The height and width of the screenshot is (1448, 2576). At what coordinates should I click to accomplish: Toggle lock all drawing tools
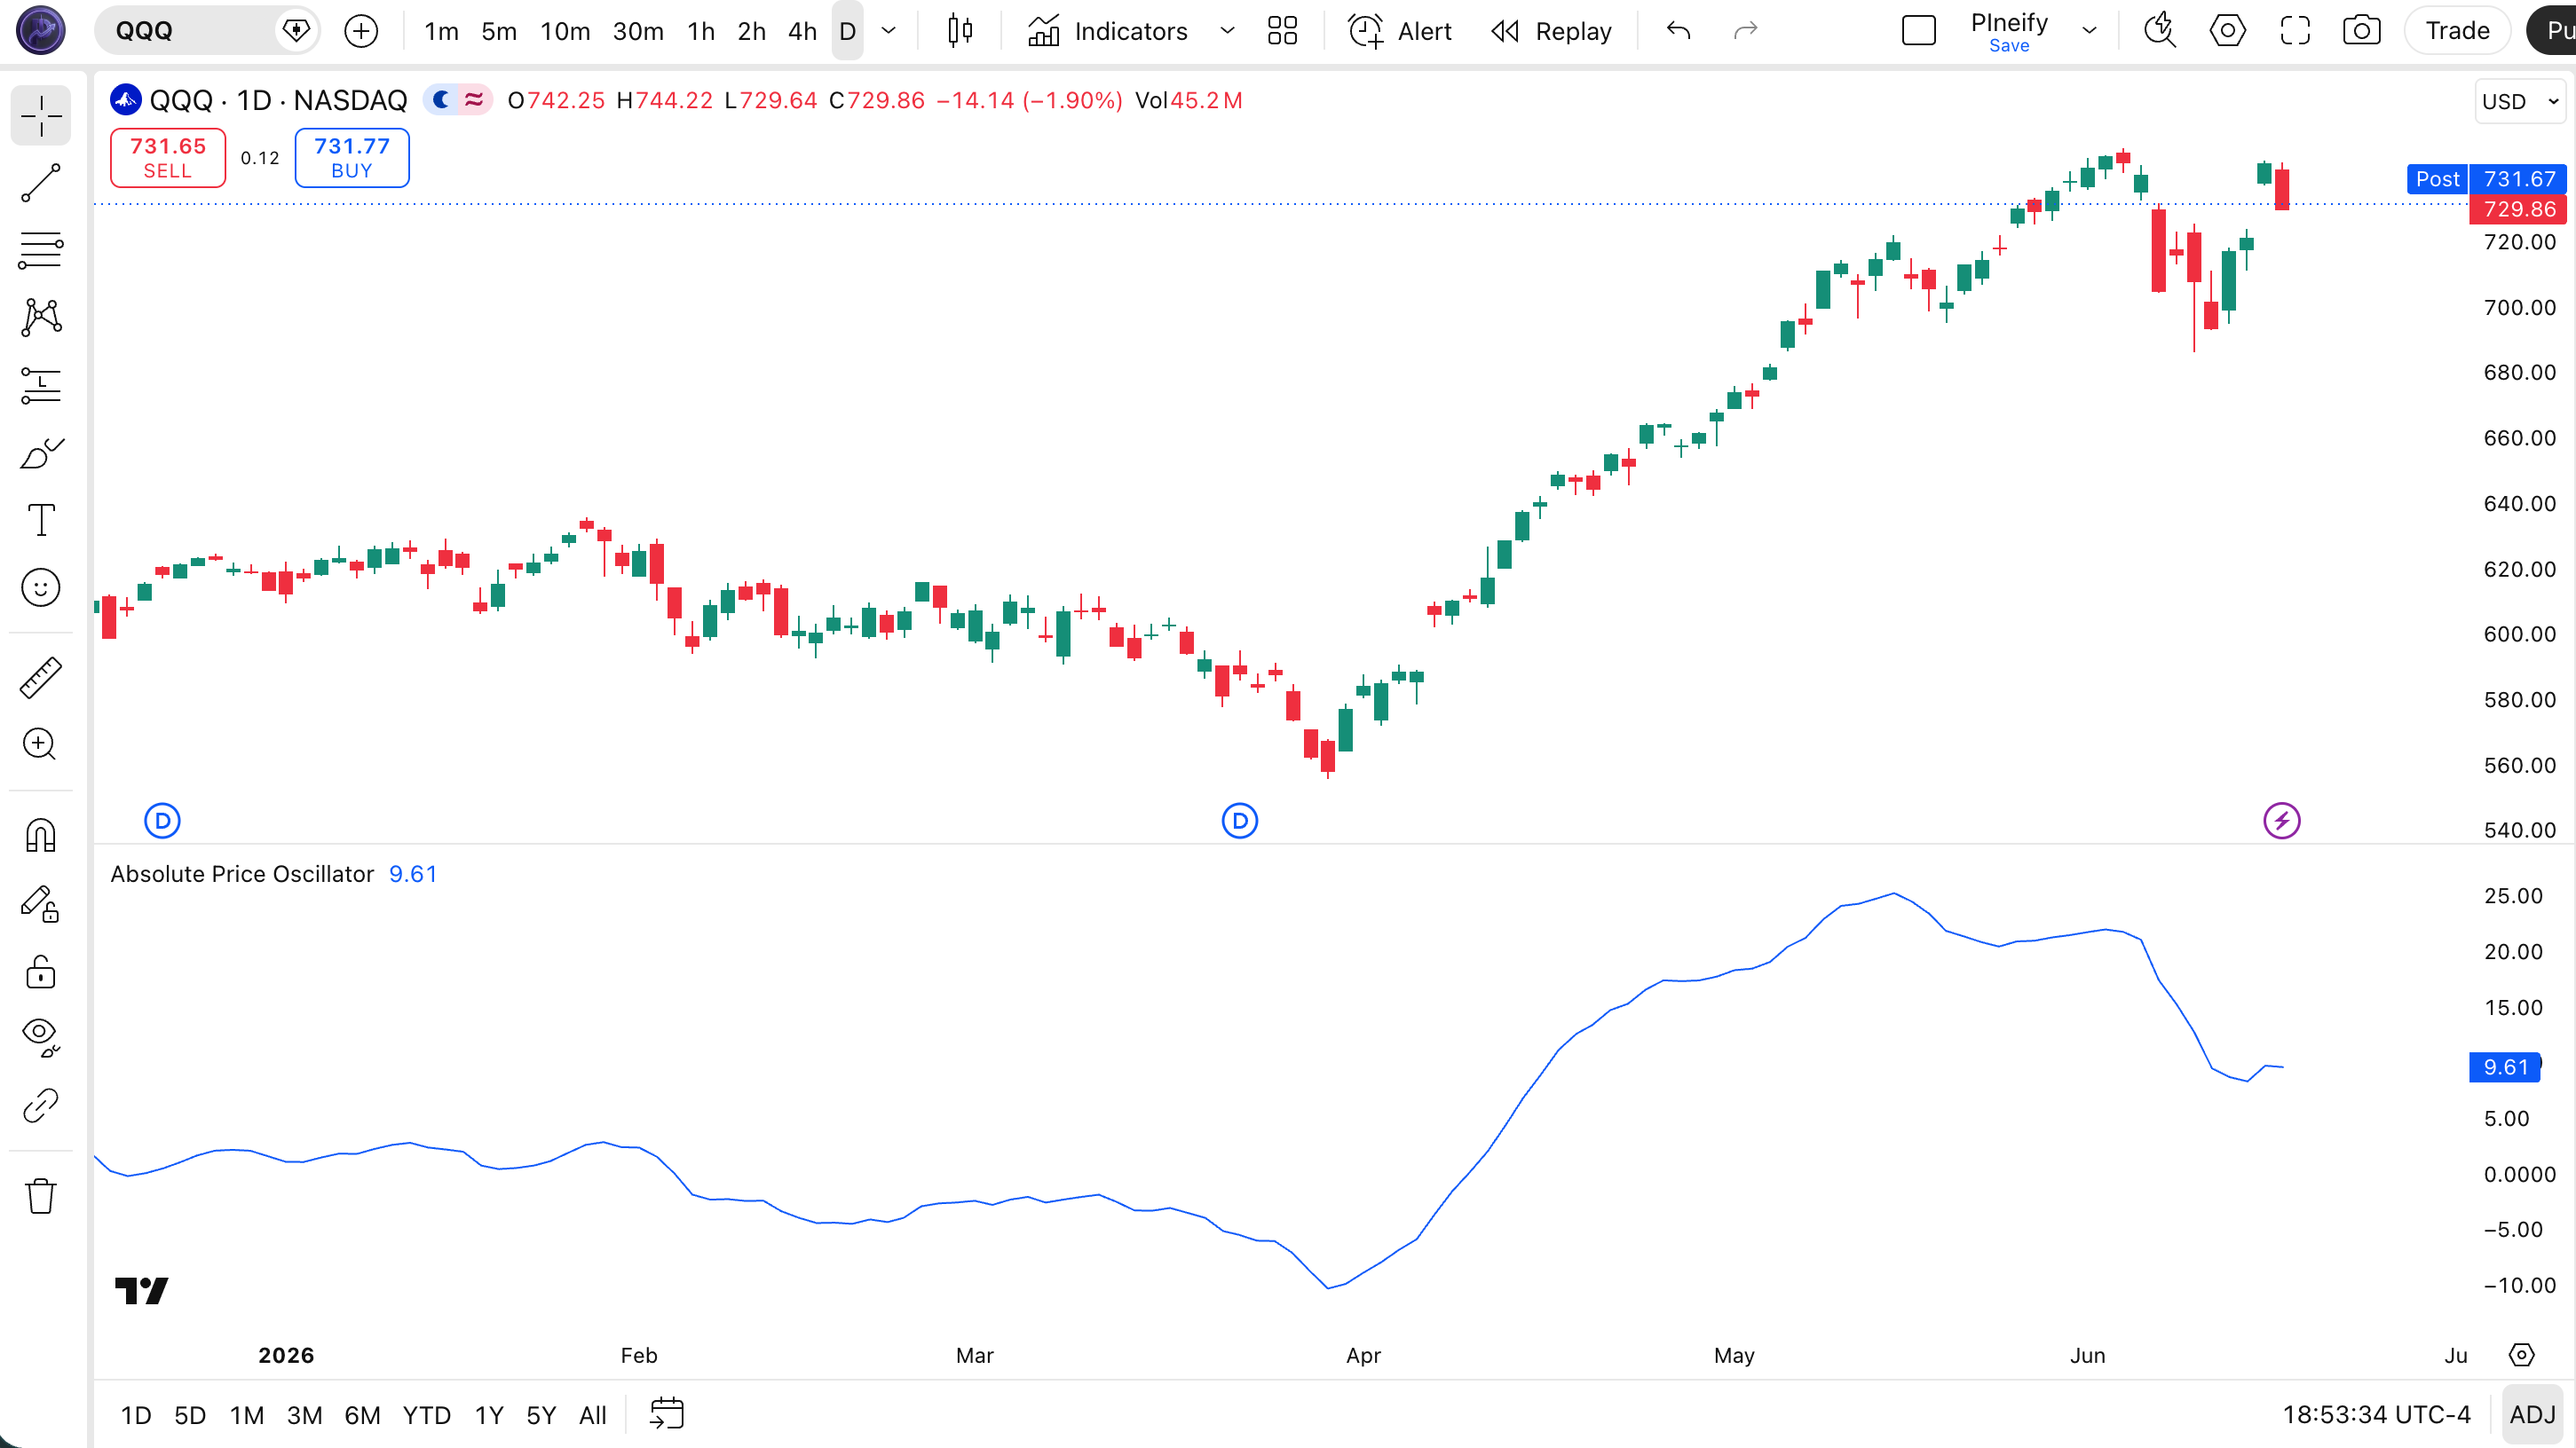click(x=41, y=972)
